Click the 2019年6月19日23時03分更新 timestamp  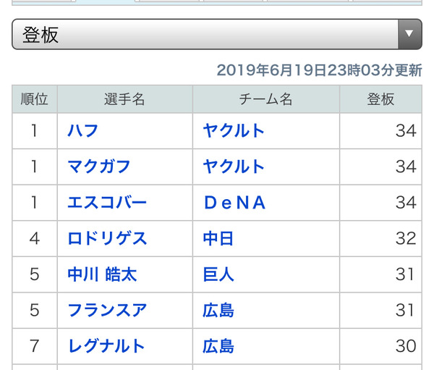pos(319,70)
